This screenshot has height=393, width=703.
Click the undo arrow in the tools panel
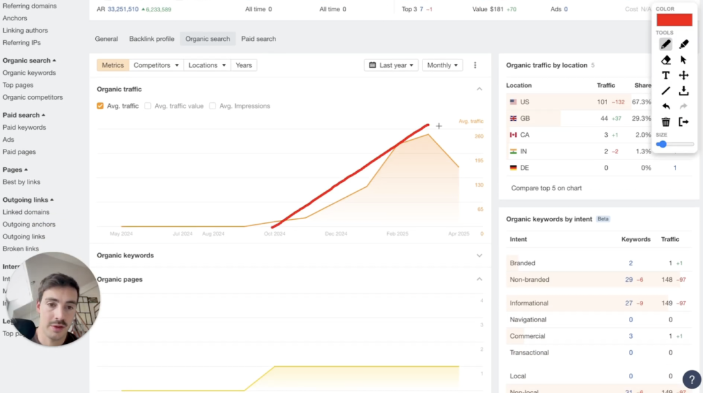pyautogui.click(x=665, y=106)
